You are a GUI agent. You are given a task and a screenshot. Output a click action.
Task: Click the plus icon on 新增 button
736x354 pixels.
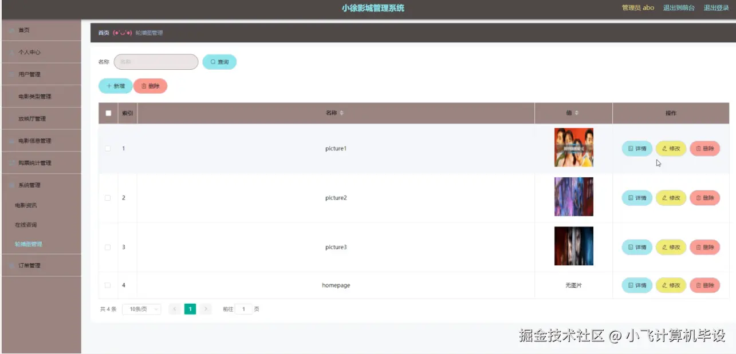109,86
